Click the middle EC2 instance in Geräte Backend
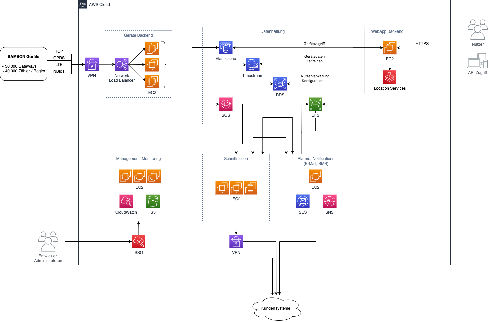 [x=152, y=65]
